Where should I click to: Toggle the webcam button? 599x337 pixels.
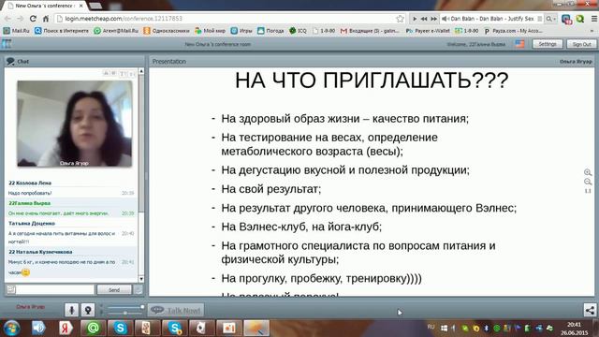coord(88,310)
